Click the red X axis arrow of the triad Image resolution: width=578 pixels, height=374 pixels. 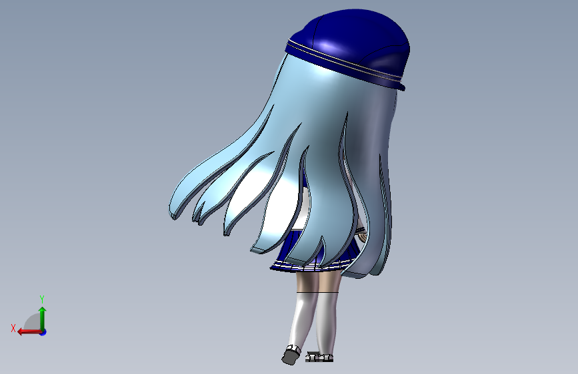click(x=29, y=332)
